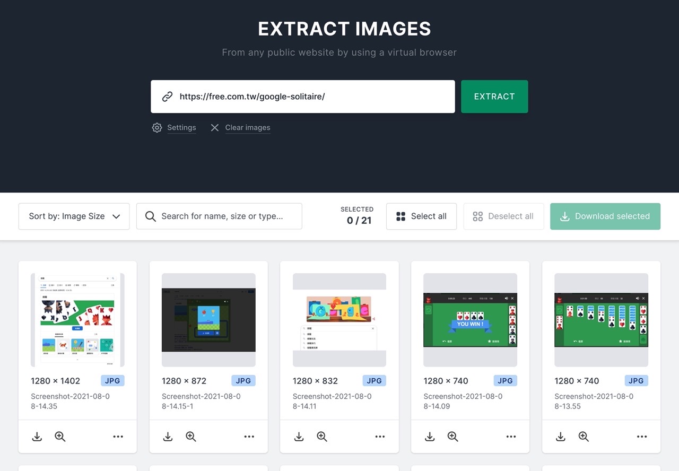Click the Settings link
This screenshot has height=471, width=679.
click(181, 127)
